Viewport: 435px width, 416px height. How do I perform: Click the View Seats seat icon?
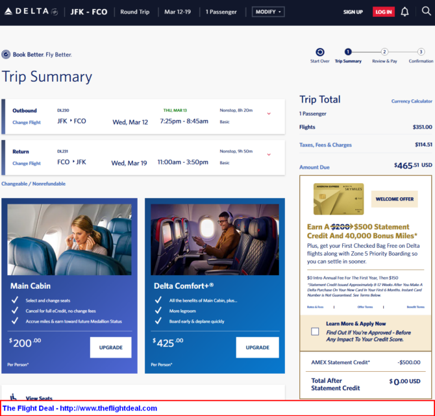(14, 397)
